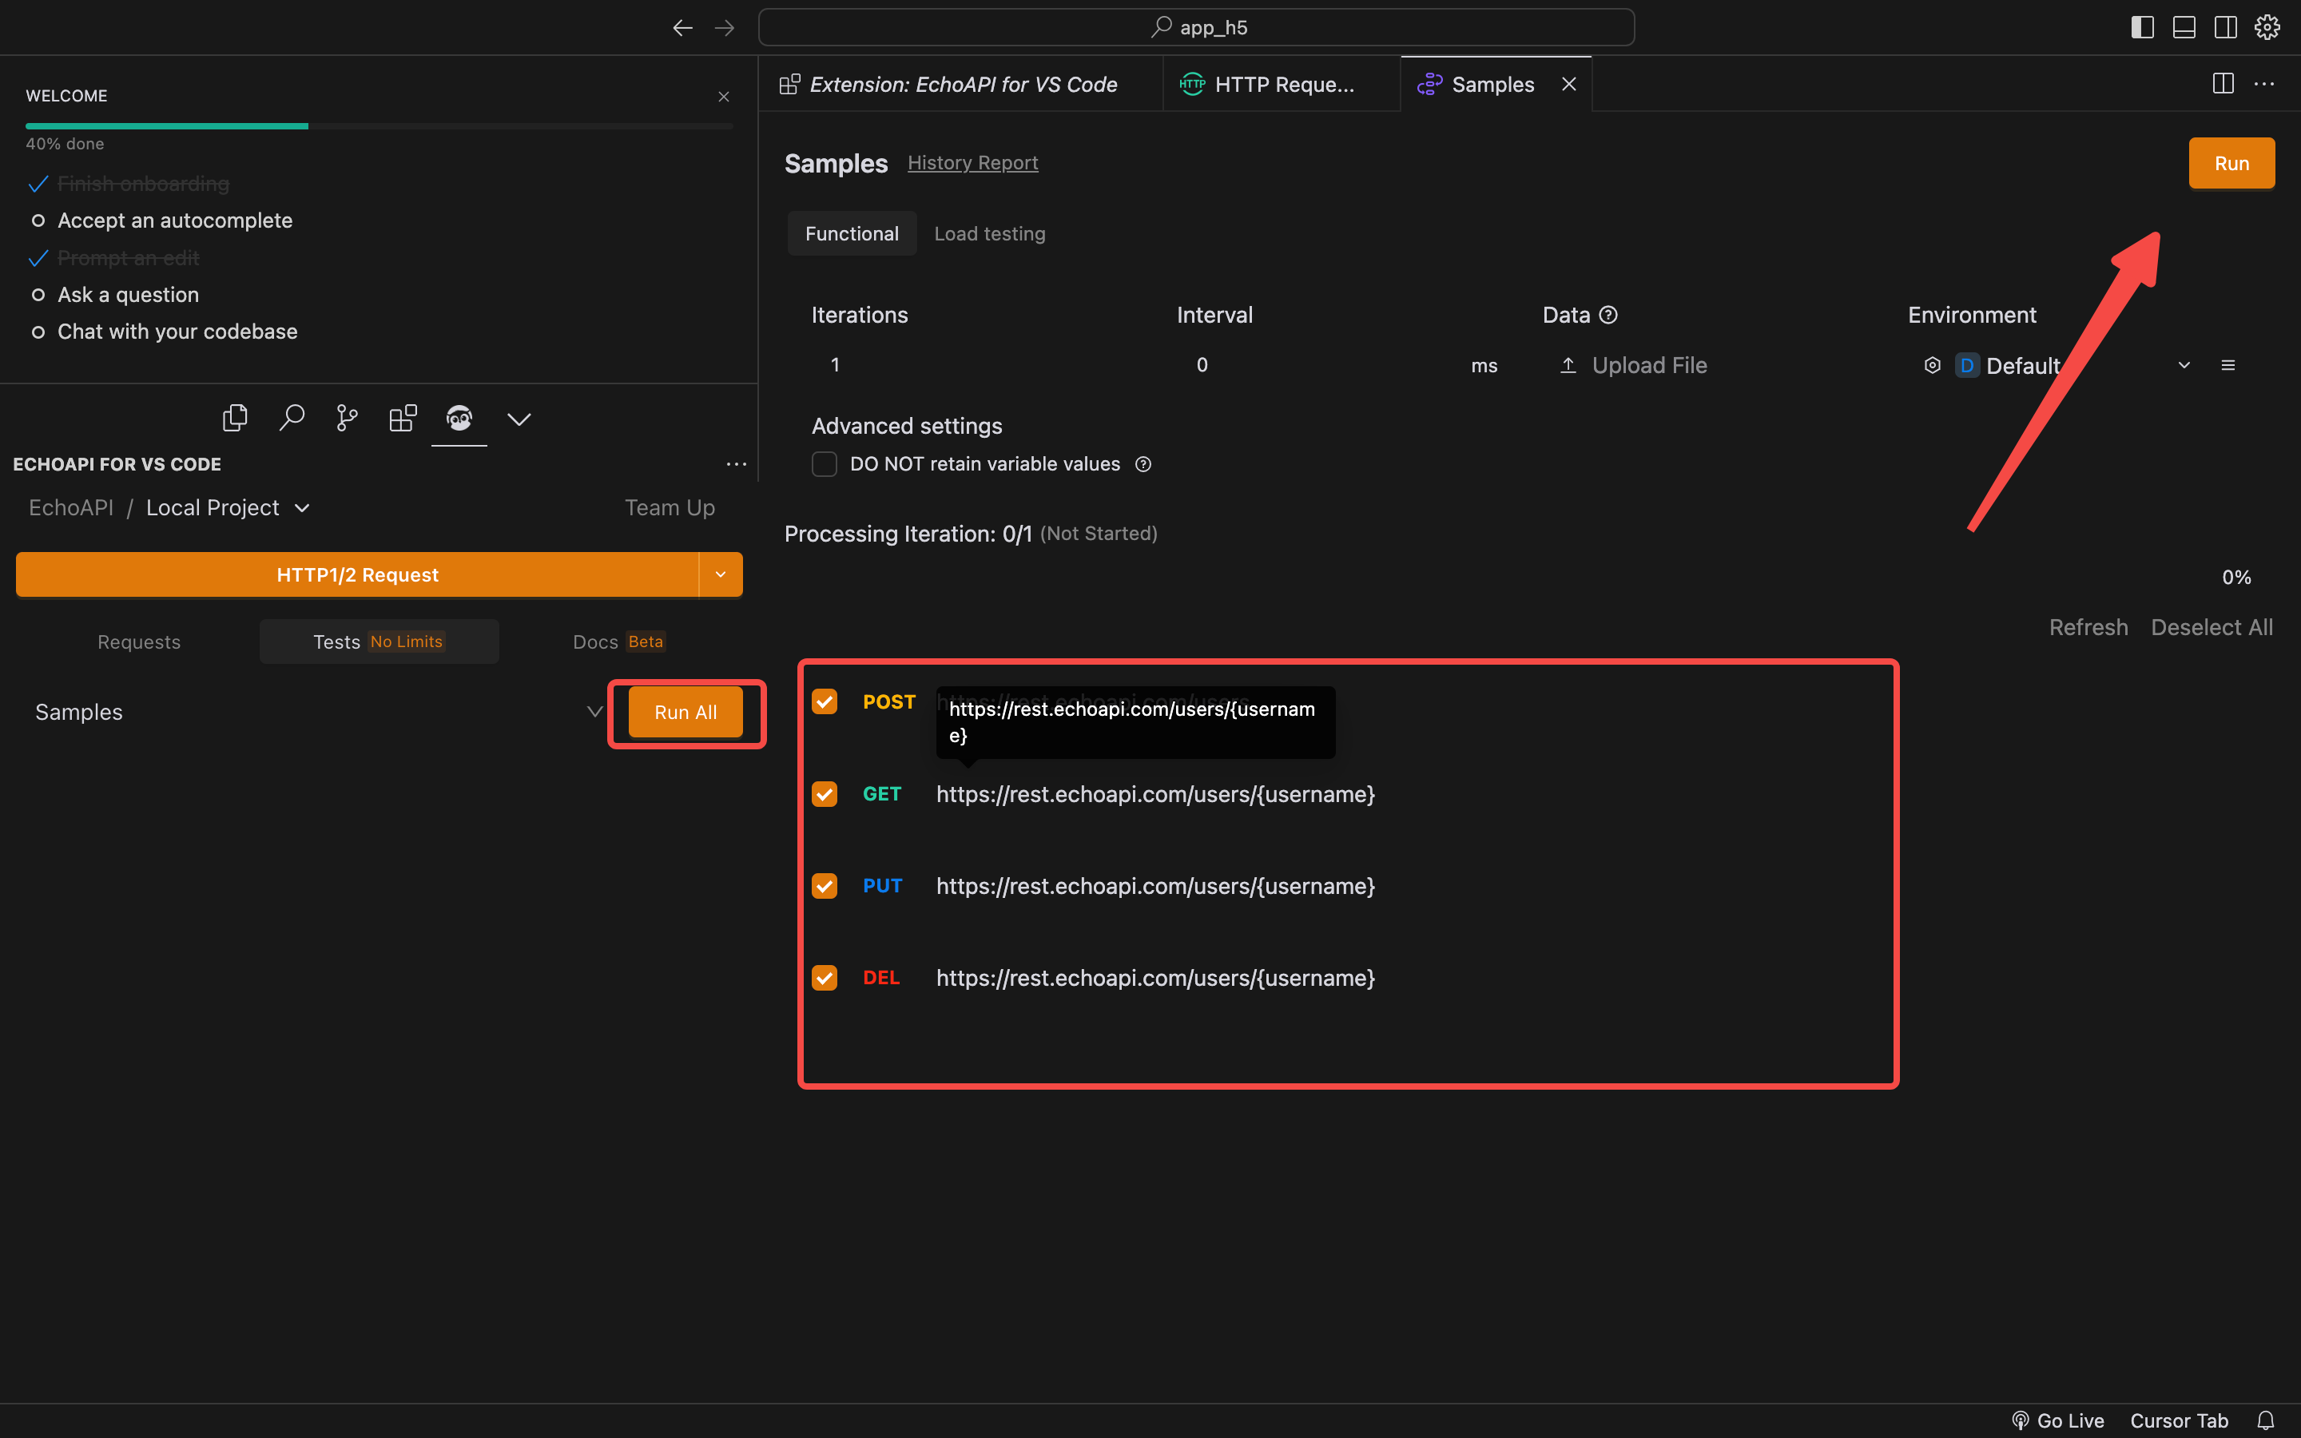Open EchoAPI sidebar icon
Image resolution: width=2301 pixels, height=1438 pixels.
(459, 418)
